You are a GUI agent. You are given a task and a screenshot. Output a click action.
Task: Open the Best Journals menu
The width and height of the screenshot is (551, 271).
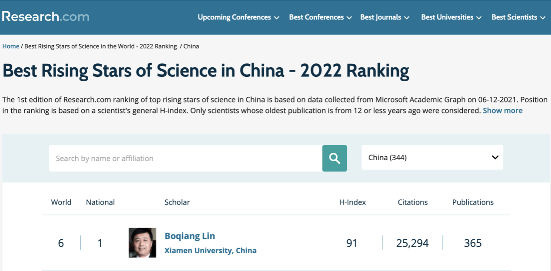pos(385,17)
